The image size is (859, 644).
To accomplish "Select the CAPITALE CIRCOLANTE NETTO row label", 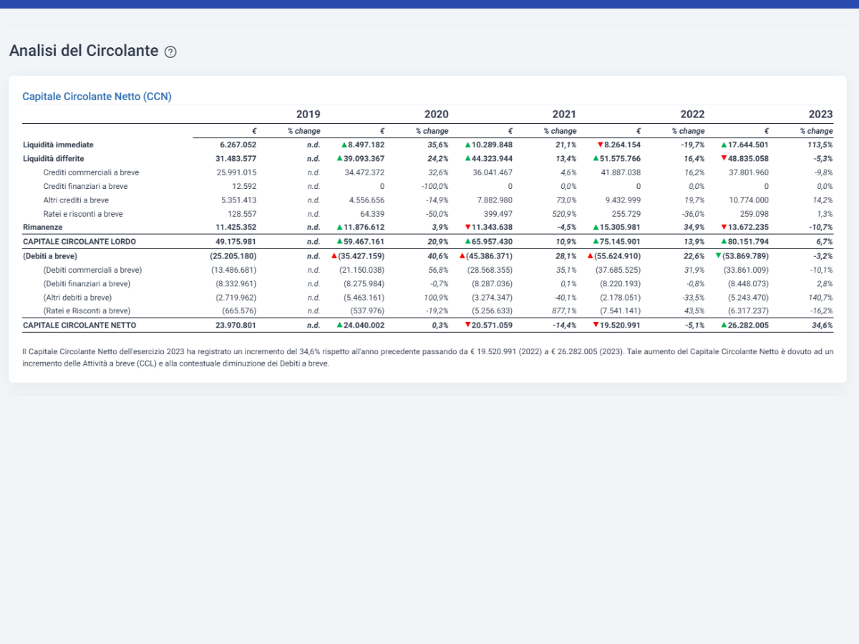I will point(79,325).
